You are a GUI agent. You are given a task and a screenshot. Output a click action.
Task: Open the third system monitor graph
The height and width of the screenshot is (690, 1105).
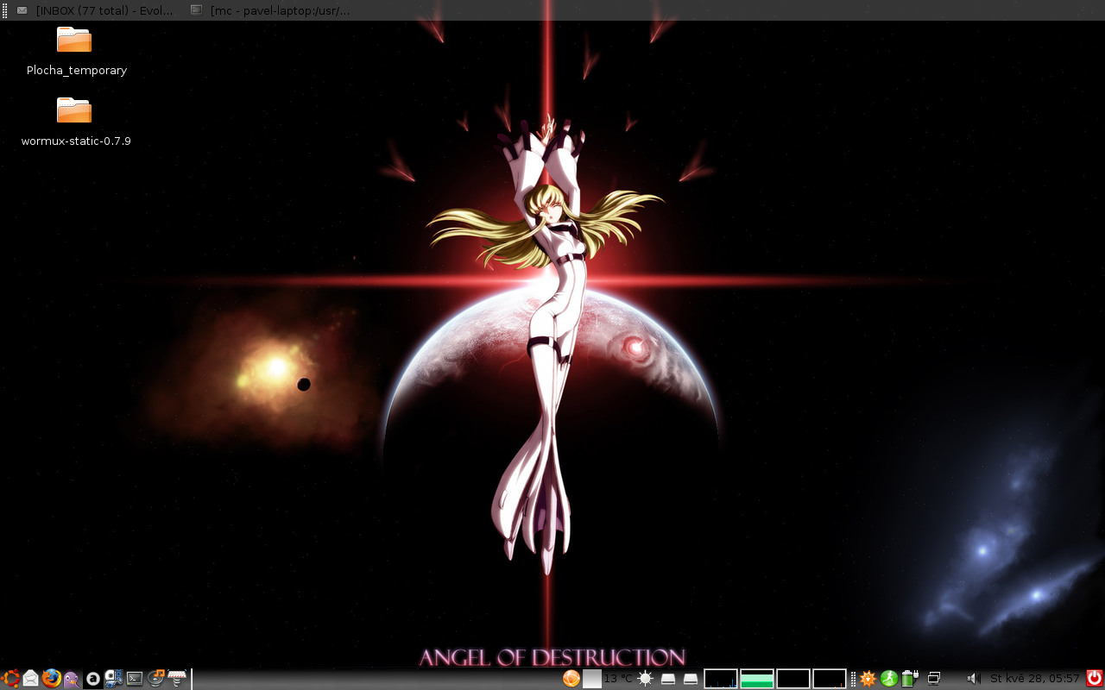tap(793, 679)
